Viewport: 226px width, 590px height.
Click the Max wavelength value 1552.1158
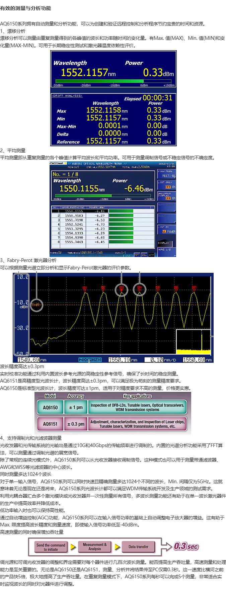107,110
